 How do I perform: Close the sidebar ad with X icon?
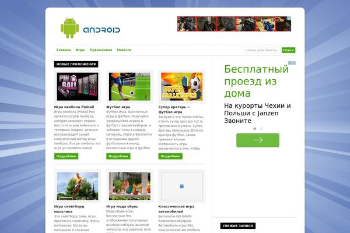point(294,63)
